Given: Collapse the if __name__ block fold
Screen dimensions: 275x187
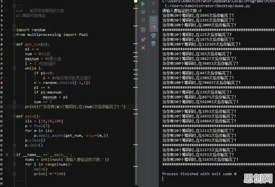Looking at the screenshot, I should pyautogui.click(x=14, y=155).
